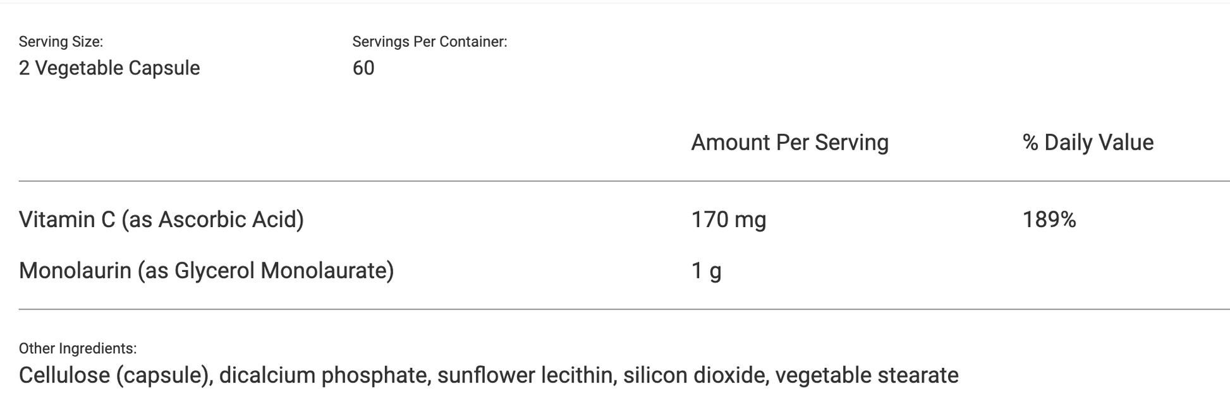Click the Servings Per Container label

click(430, 42)
